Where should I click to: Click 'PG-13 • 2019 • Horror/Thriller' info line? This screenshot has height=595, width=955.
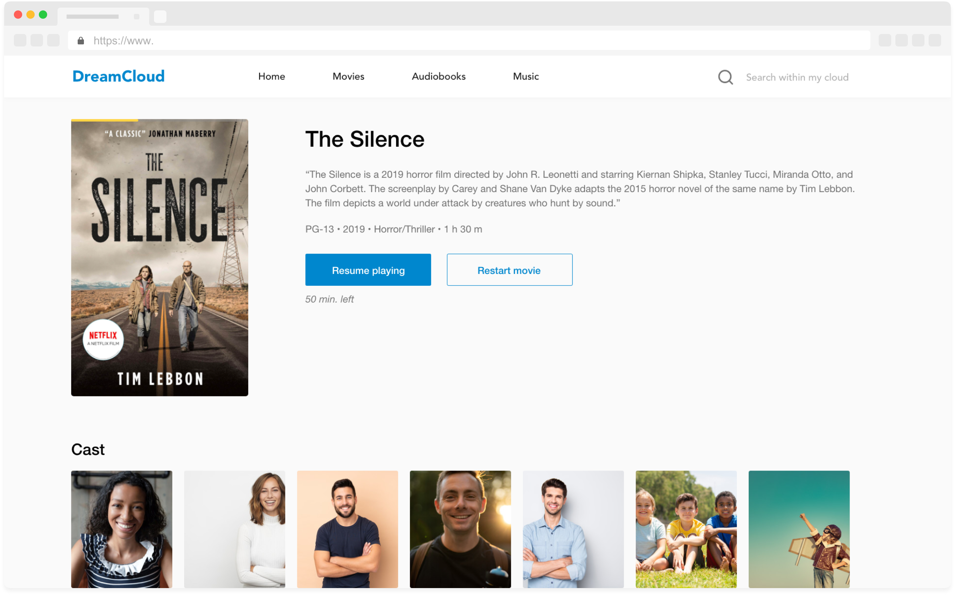coord(394,229)
